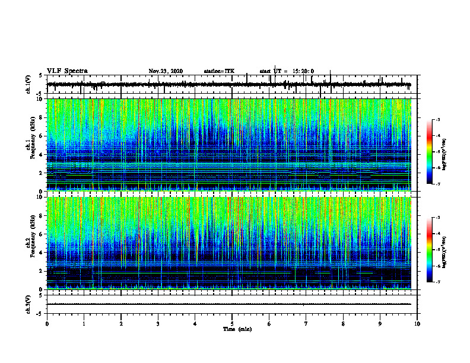Select the date text "Nov.23, 2020"

tap(166, 71)
